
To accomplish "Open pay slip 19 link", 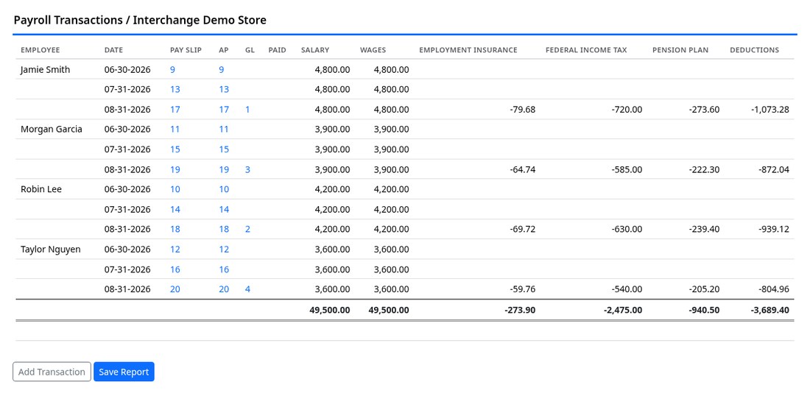I will click(175, 169).
